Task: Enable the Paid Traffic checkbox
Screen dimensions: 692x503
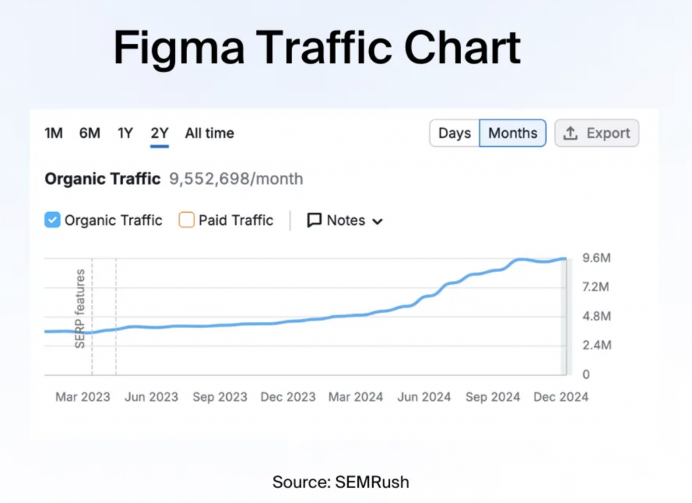Action: (x=187, y=220)
